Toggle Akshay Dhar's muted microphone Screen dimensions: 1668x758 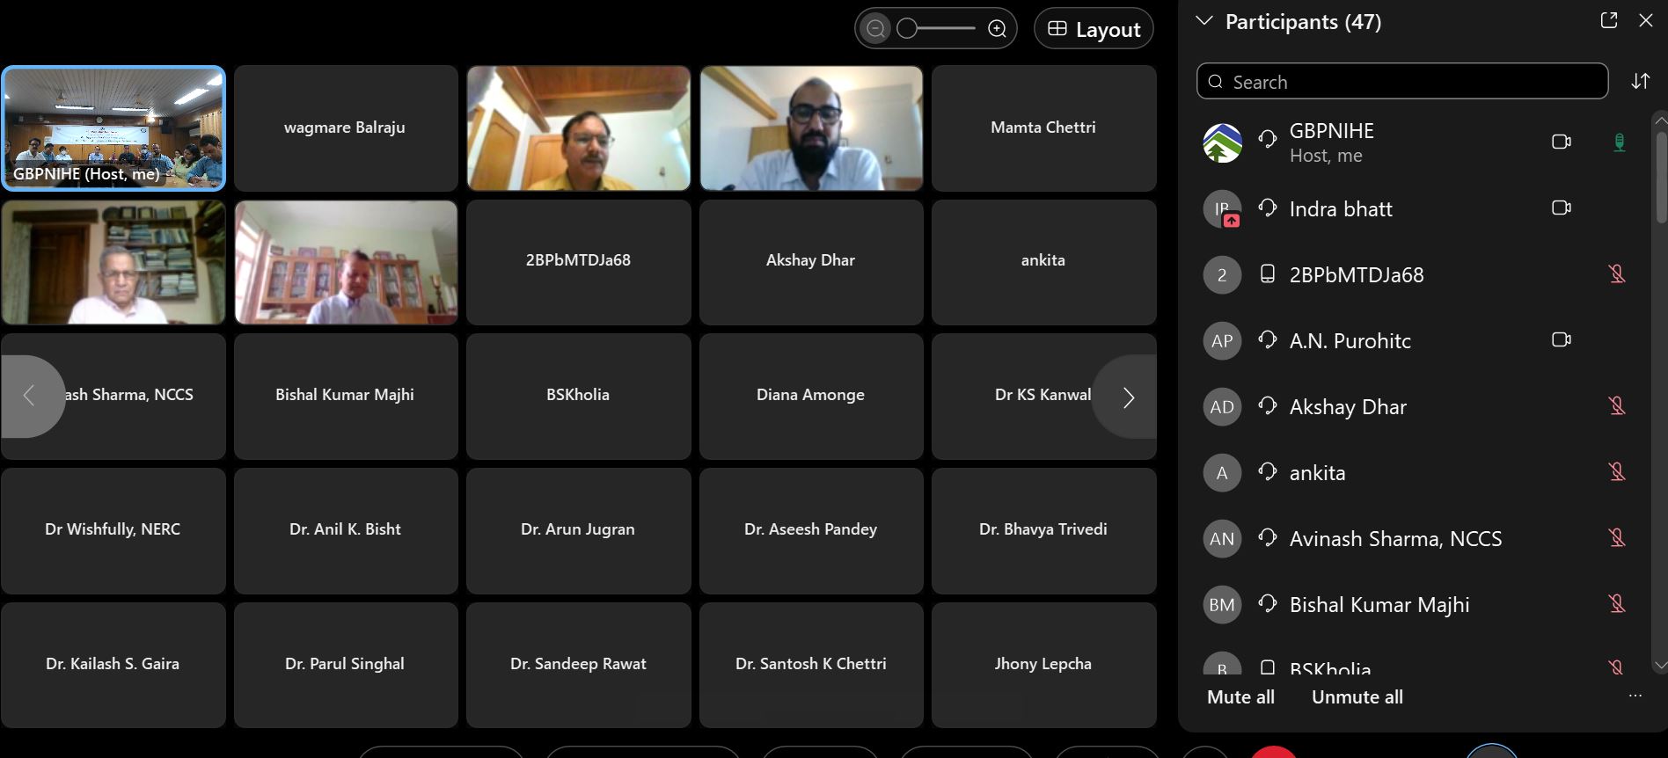(x=1616, y=406)
